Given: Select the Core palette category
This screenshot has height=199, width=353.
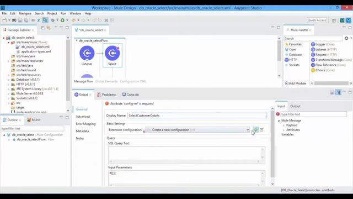Looking at the screenshot, I should pyautogui.click(x=291, y=49).
